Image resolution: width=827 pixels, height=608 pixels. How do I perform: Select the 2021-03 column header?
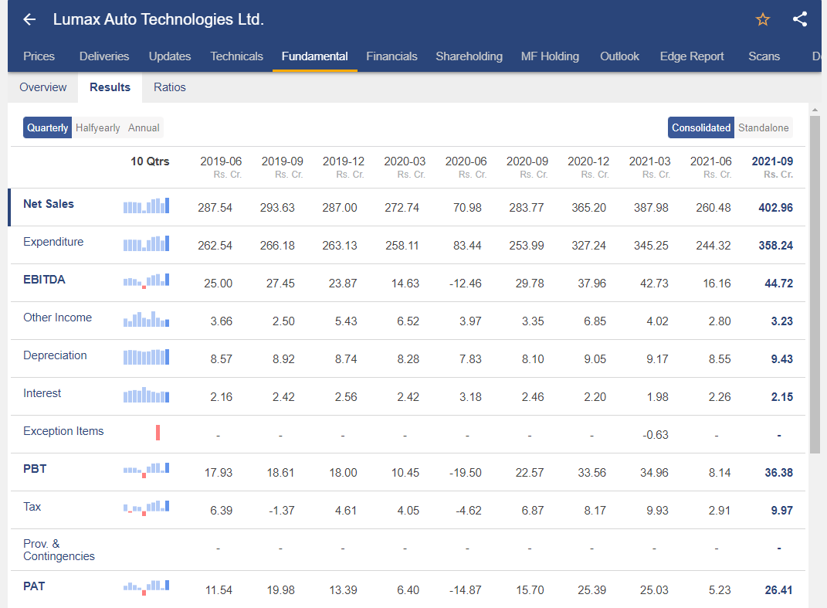pyautogui.click(x=650, y=167)
